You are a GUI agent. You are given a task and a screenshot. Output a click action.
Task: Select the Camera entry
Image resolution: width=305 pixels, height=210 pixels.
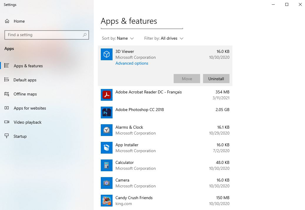coord(165,183)
